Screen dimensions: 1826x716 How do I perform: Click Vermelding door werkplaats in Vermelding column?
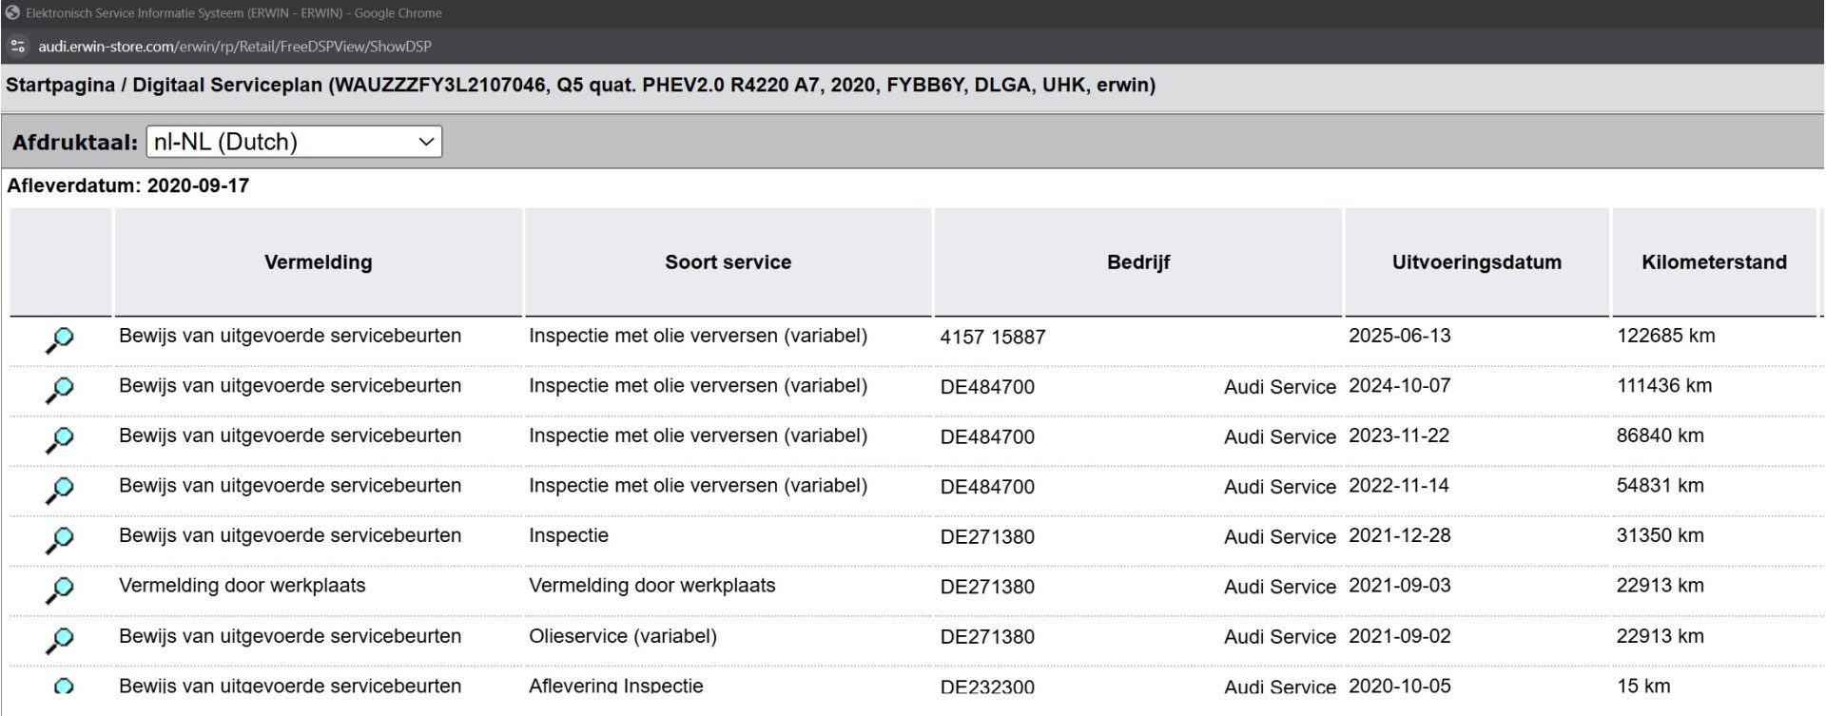coord(243,586)
